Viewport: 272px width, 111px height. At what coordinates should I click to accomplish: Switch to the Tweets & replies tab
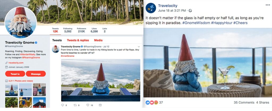78,40
